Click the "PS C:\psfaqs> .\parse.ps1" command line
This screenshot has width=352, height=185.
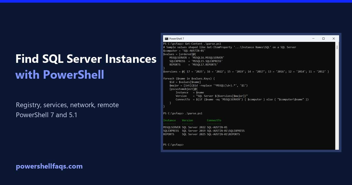pyautogui.click(x=183, y=113)
